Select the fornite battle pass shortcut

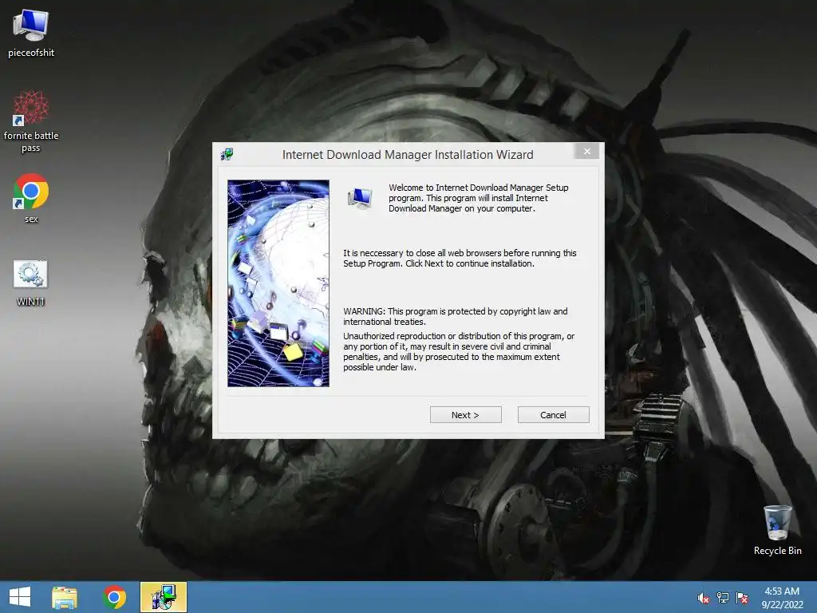tap(31, 121)
